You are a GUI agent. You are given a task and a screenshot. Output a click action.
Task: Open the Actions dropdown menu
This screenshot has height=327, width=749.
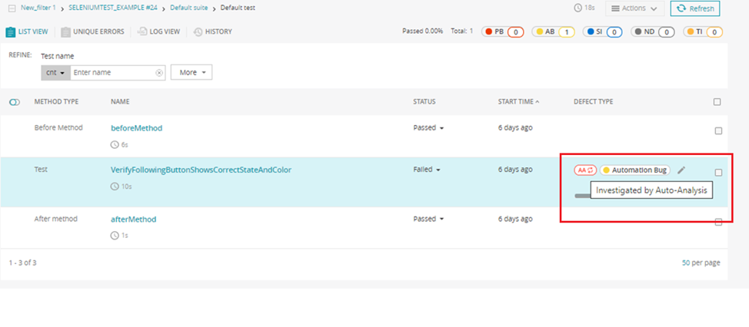635,8
